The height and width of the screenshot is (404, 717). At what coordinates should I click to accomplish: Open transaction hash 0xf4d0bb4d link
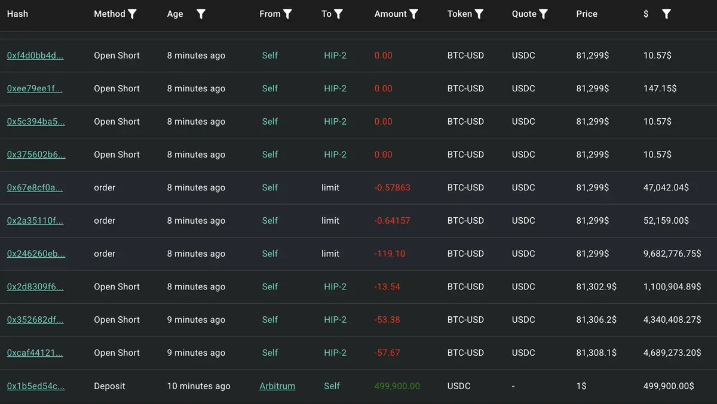click(35, 55)
